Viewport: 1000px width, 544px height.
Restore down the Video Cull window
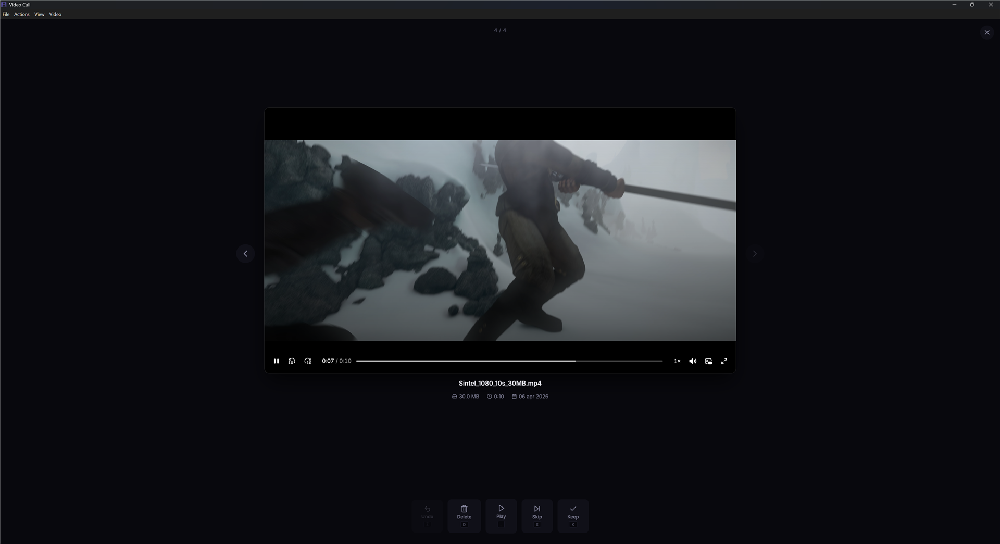(x=972, y=5)
